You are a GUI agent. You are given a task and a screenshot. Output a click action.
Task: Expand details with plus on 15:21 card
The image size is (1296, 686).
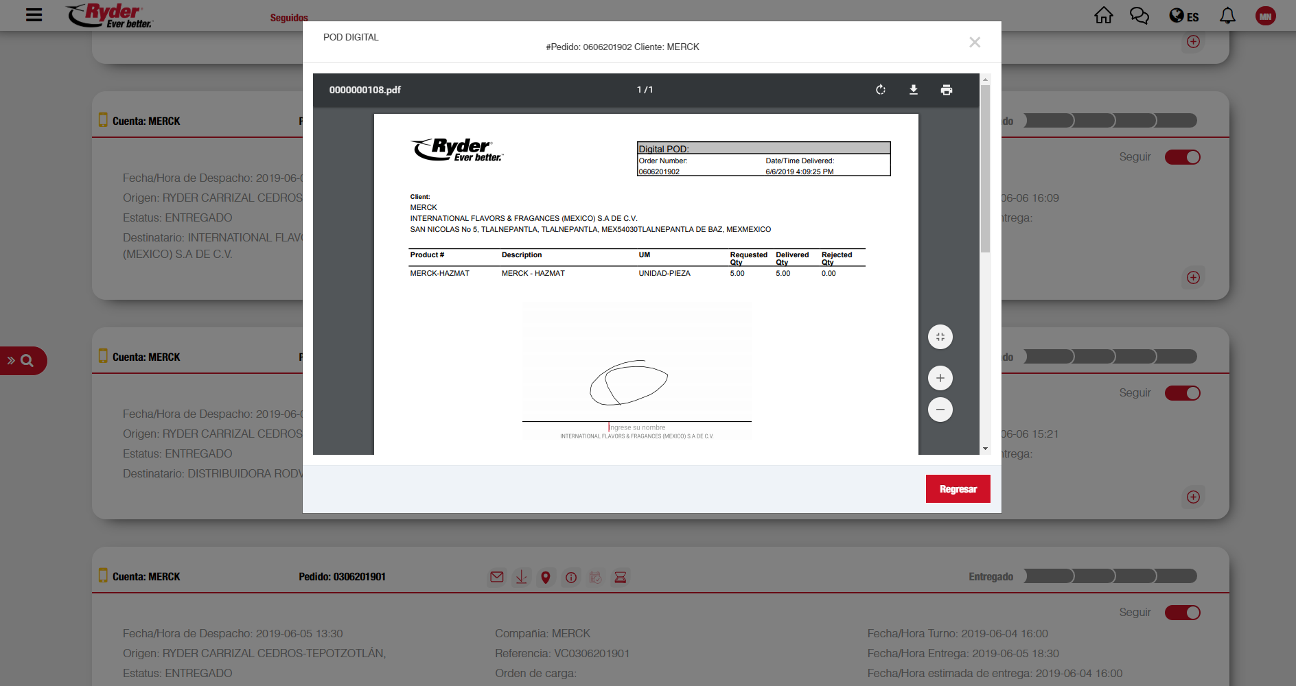1193,497
